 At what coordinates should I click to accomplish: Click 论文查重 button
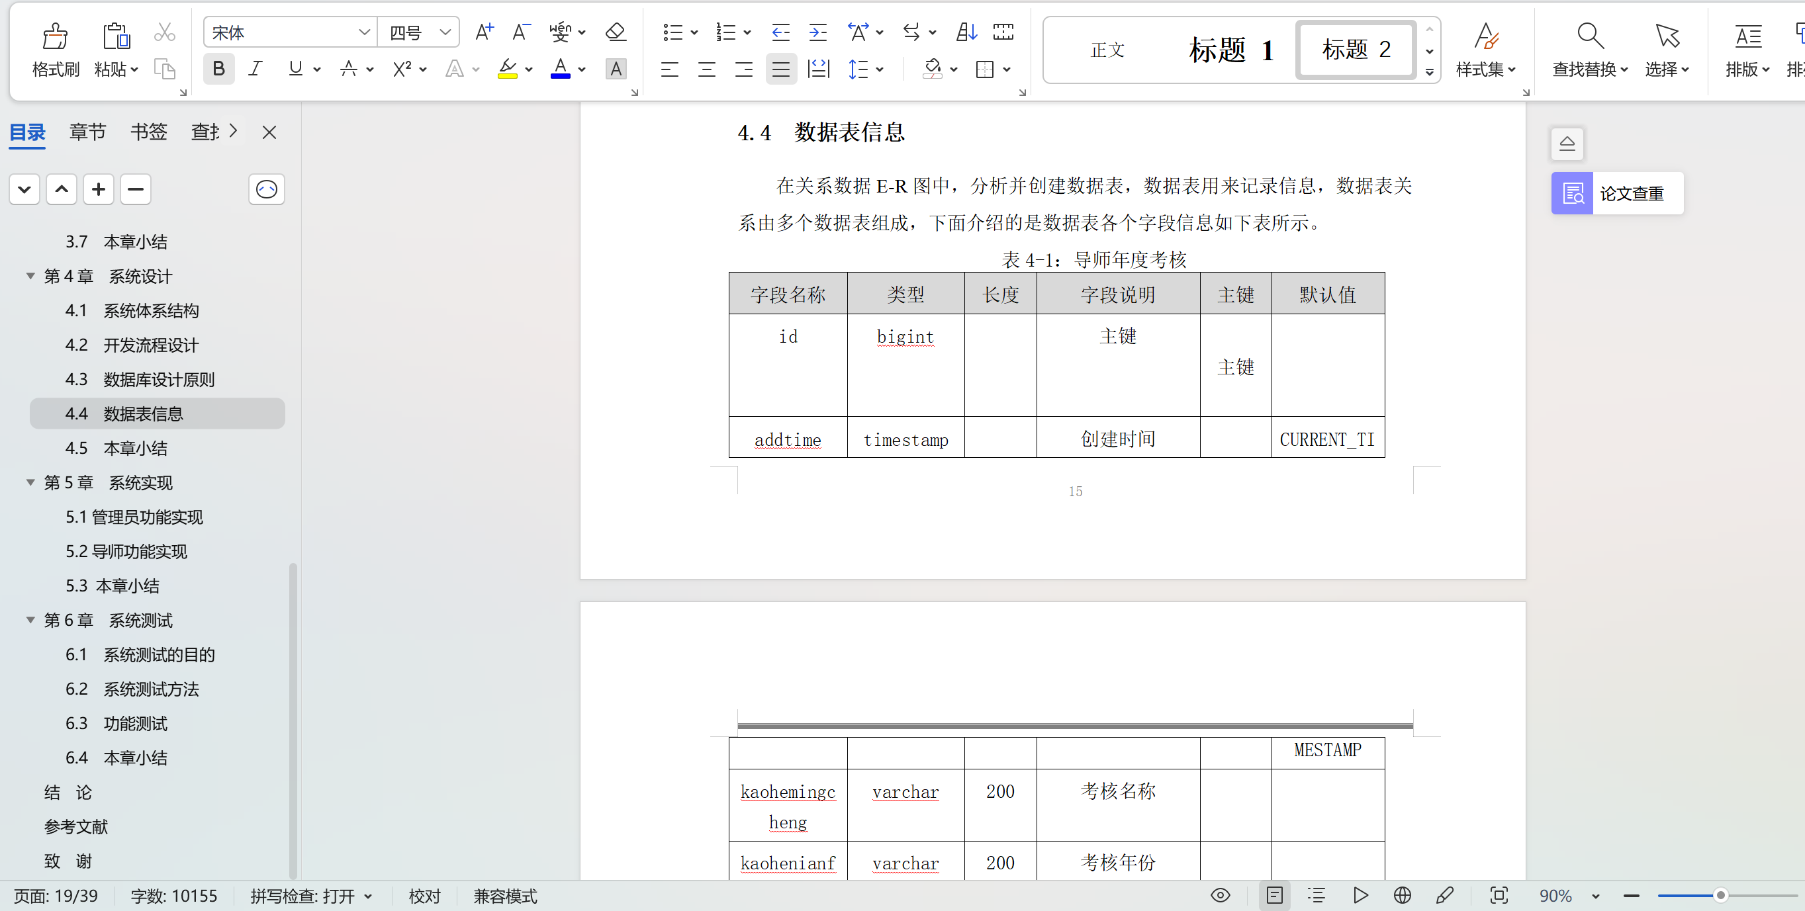pos(1616,193)
